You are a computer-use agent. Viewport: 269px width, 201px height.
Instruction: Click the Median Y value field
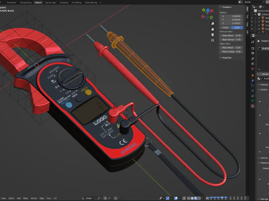pyautogui.click(x=231, y=20)
